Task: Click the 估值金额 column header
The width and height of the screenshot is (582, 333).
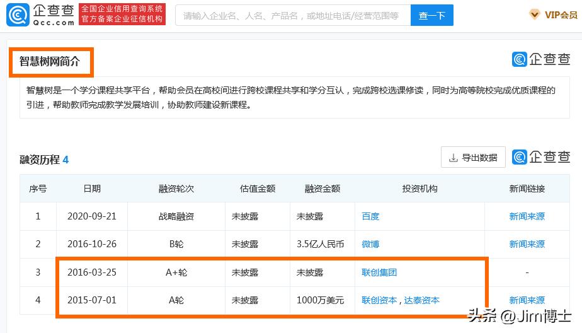Action: [x=258, y=189]
